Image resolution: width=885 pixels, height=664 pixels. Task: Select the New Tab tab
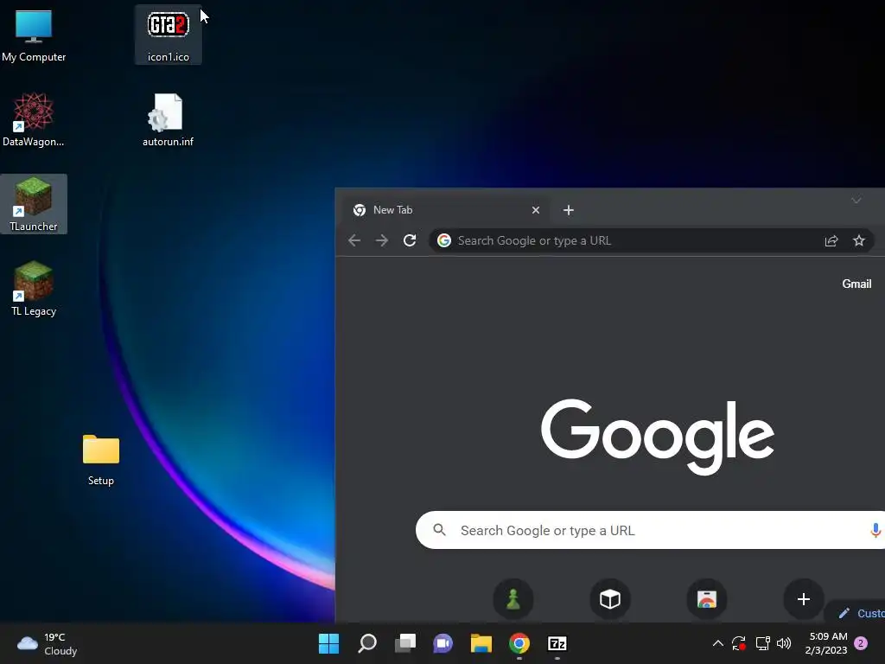pos(446,210)
